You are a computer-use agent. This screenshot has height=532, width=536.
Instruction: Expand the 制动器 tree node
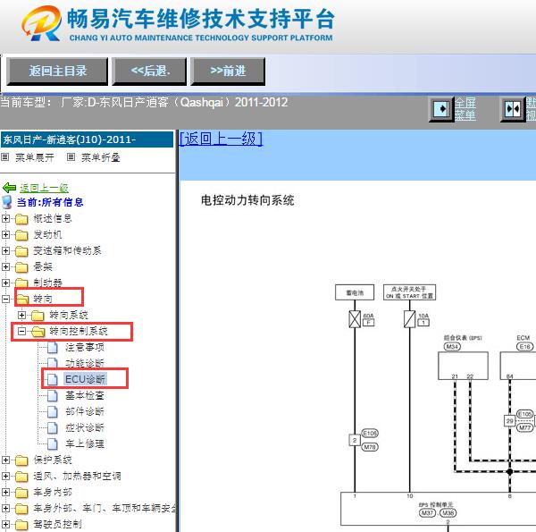pyautogui.click(x=5, y=283)
